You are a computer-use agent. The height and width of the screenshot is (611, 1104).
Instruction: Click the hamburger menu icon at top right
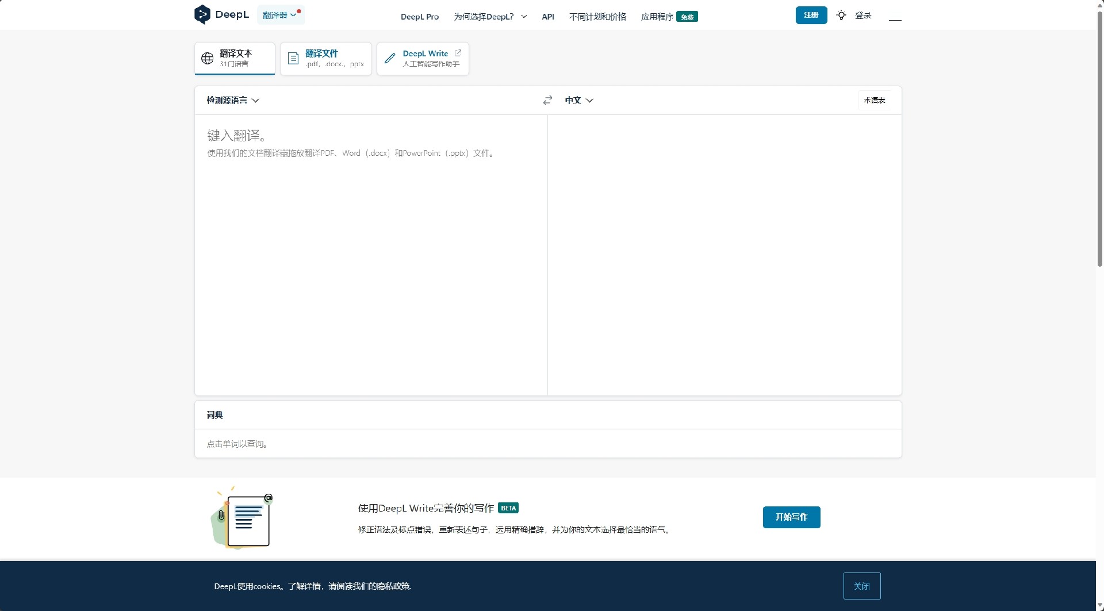(x=895, y=16)
